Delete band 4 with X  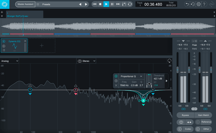(x=116, y=85)
